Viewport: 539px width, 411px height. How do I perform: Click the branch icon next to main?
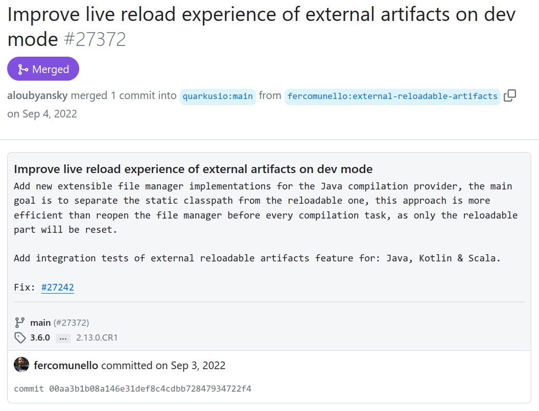pyautogui.click(x=19, y=322)
